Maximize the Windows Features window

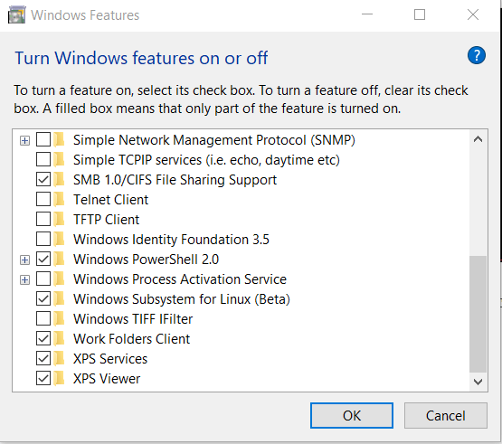point(420,14)
